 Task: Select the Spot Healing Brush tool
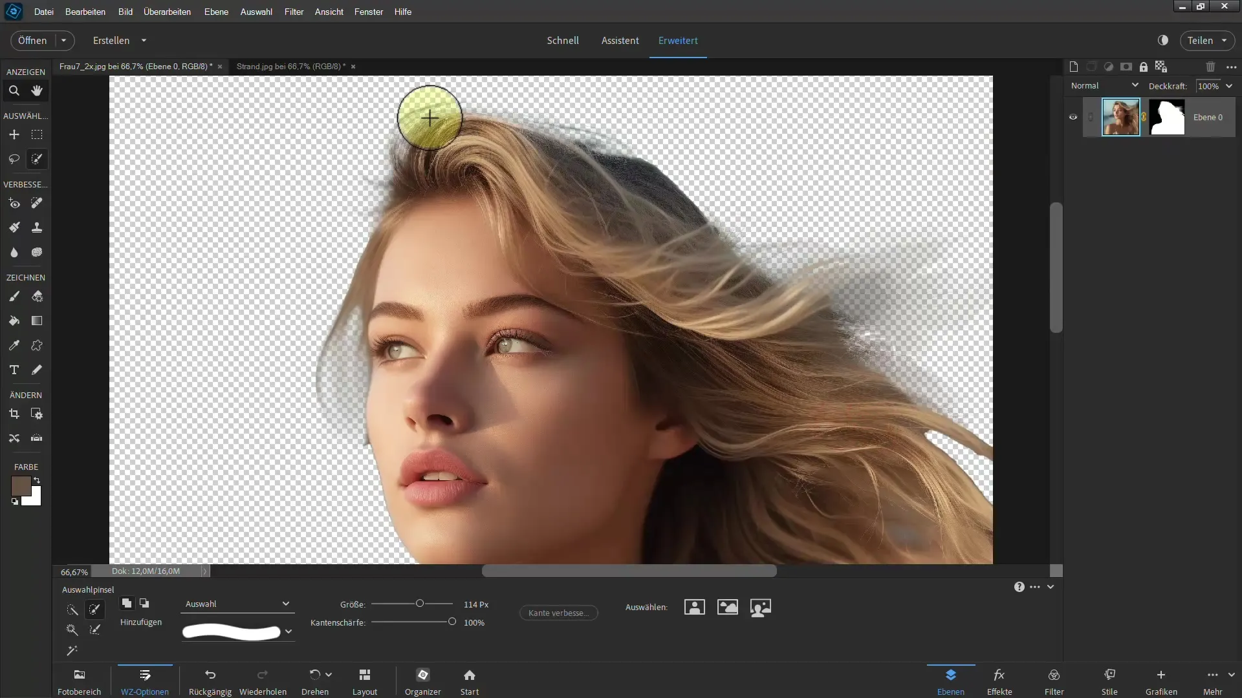[37, 204]
